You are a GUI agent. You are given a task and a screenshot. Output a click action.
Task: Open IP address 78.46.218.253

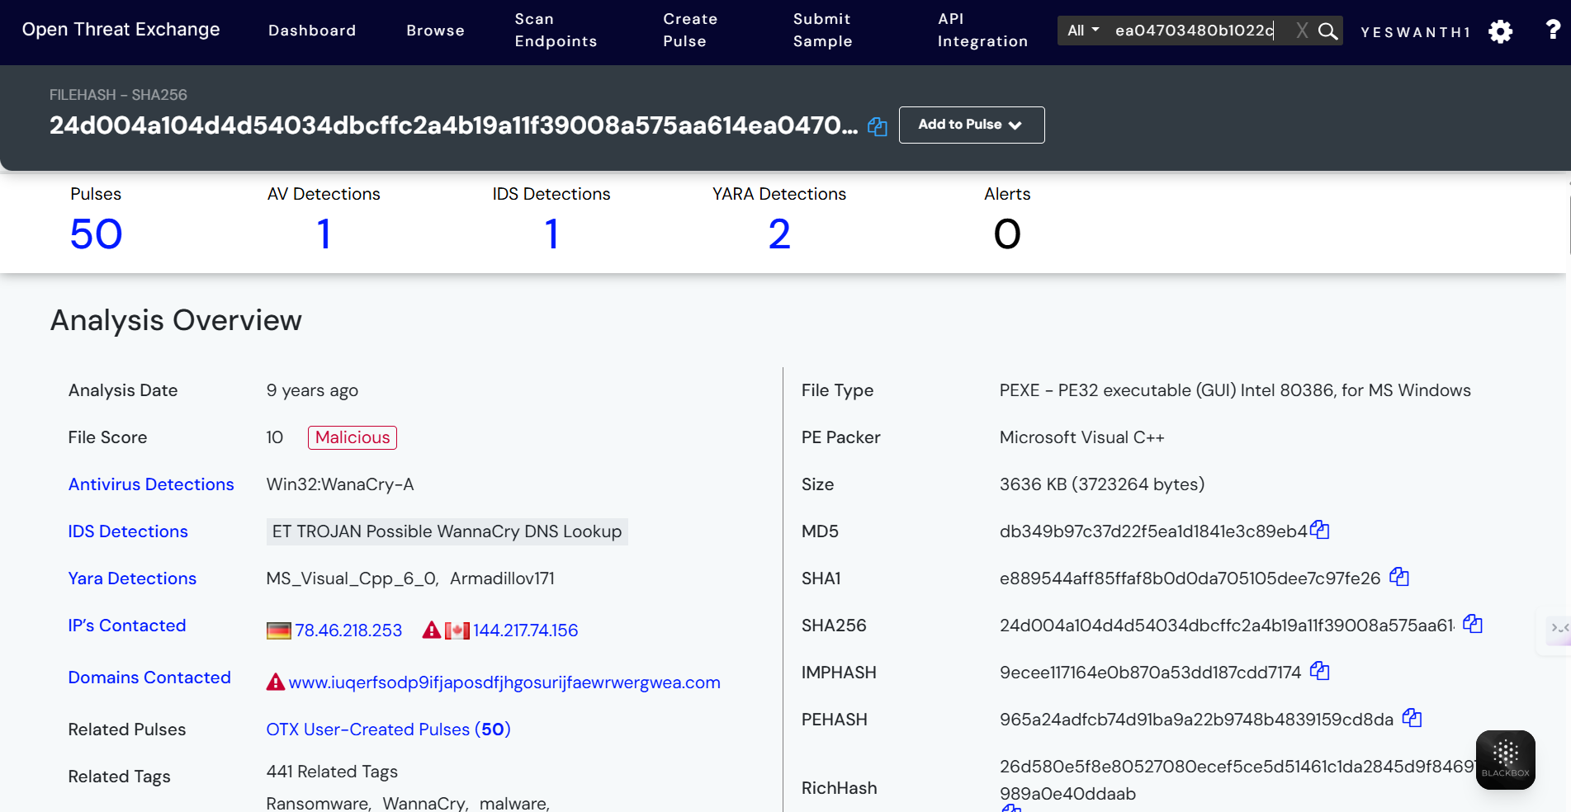coord(348,630)
